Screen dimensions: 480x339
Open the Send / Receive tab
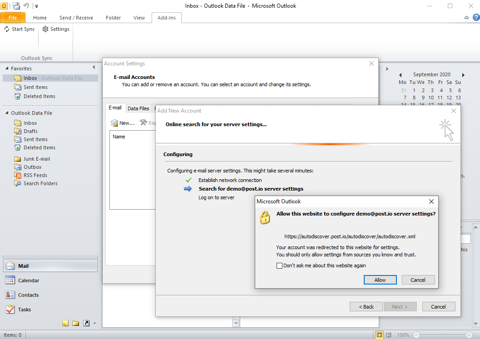76,18
